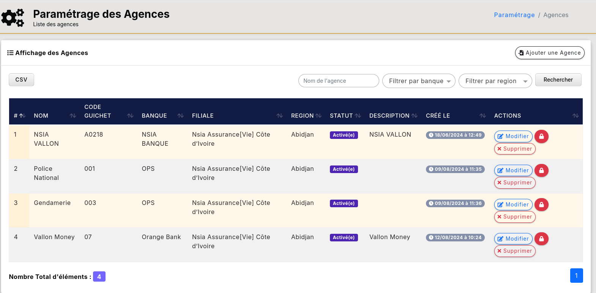Image resolution: width=596 pixels, height=293 pixels.
Task: Click the Ajouter une Agence button
Action: tap(549, 53)
